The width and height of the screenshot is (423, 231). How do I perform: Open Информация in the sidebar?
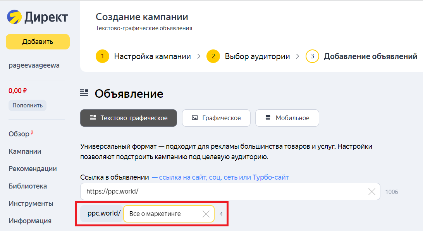point(30,221)
